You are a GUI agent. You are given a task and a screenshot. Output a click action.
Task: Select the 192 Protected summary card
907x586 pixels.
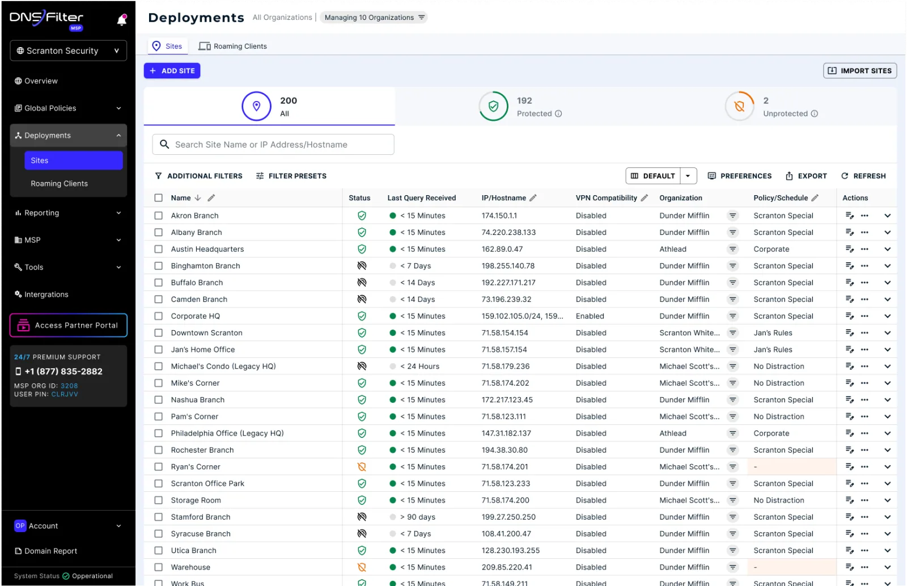[x=520, y=107]
